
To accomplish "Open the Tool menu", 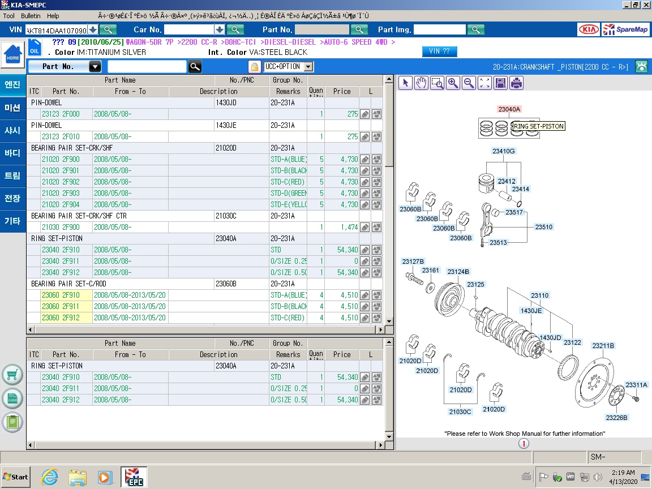I will 8,16.
